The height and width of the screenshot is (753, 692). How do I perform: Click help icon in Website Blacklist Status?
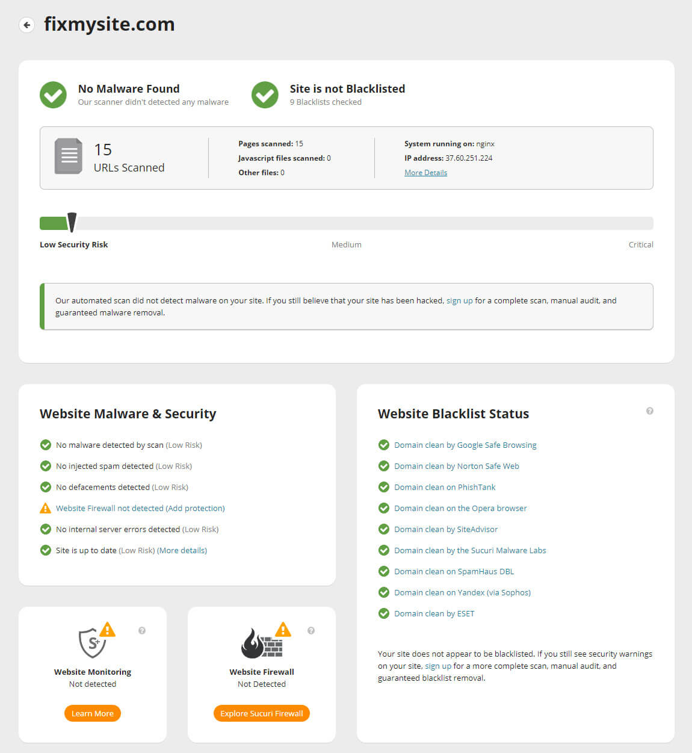click(x=650, y=411)
